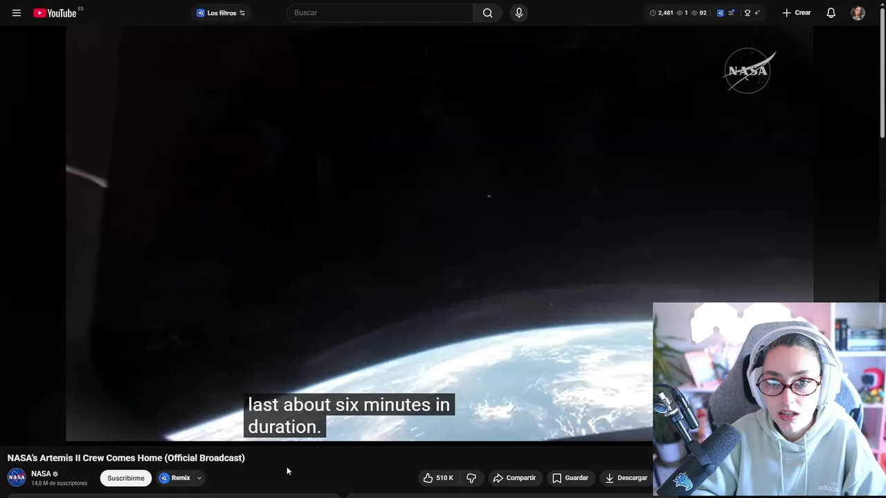The height and width of the screenshot is (498, 886).
Task: Open the NASA channel avatar
Action: [x=17, y=478]
